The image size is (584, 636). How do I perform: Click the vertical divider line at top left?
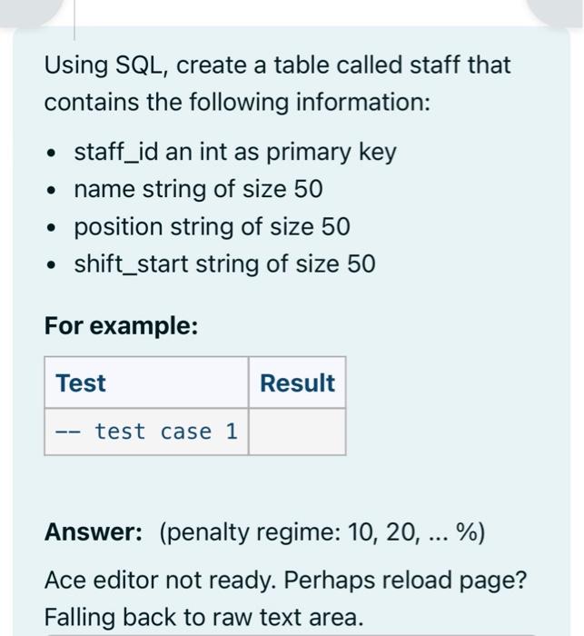coord(74,20)
